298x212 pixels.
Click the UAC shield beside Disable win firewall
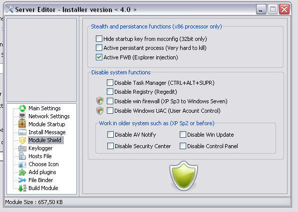100,101
